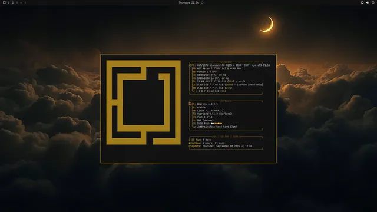
Task: Click the "Uptime: 4 hours, 21 mins" line
Action: tap(207, 143)
